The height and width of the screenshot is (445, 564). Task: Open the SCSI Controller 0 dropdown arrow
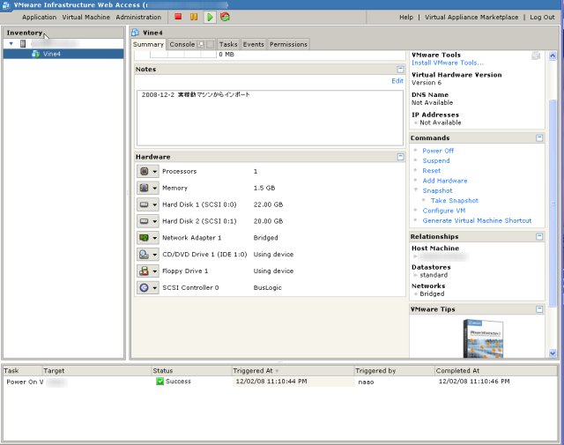(155, 288)
